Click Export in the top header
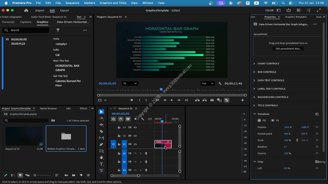Image resolution: width=328 pixels, height=184 pixels. click(x=65, y=10)
